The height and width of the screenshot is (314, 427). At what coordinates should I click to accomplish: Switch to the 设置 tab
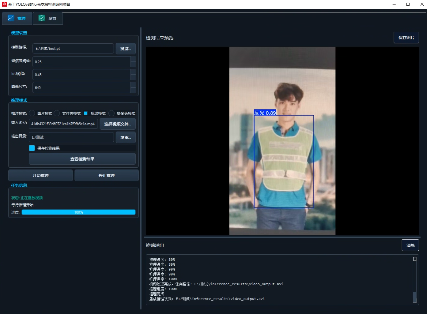pos(48,18)
